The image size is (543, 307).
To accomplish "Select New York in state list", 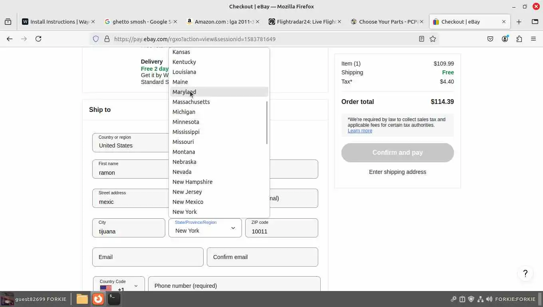I will (x=219, y=212).
